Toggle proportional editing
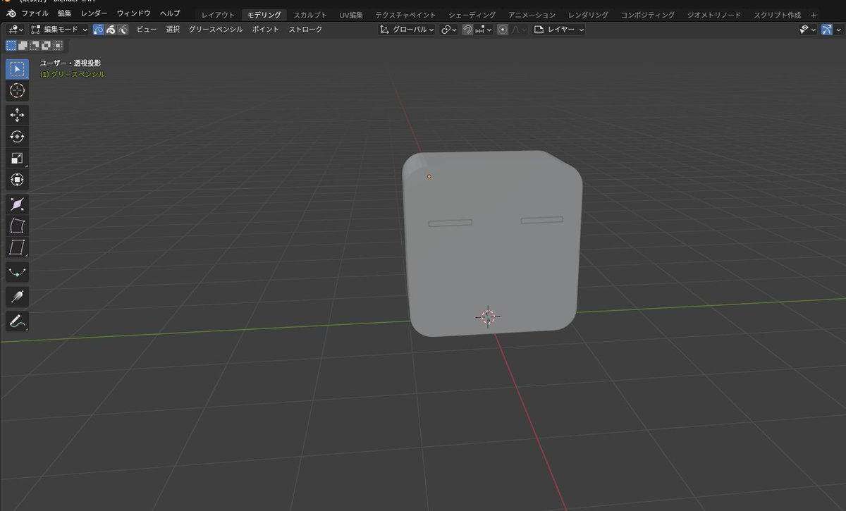846x511 pixels. tap(502, 30)
